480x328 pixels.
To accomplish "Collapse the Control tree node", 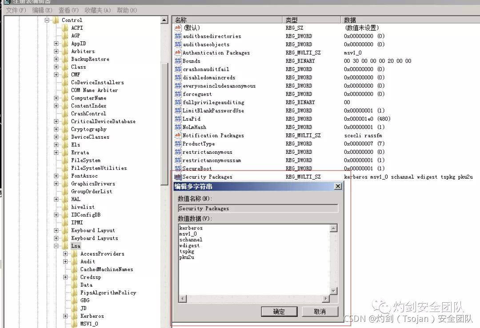I will (47, 20).
